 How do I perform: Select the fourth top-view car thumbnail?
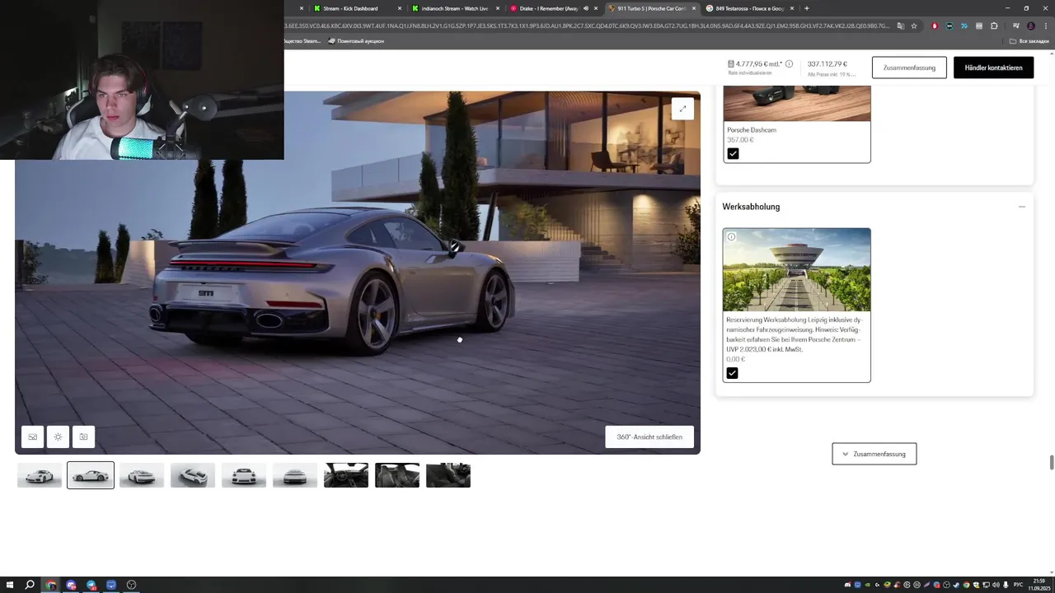pyautogui.click(x=193, y=475)
